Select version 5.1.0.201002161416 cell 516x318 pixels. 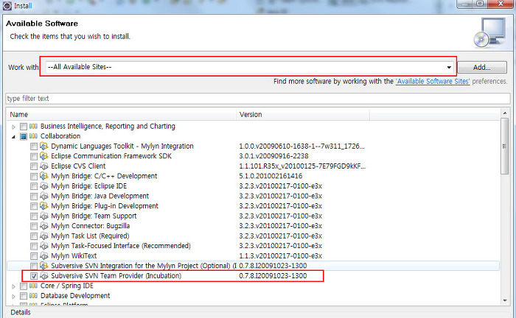point(271,176)
